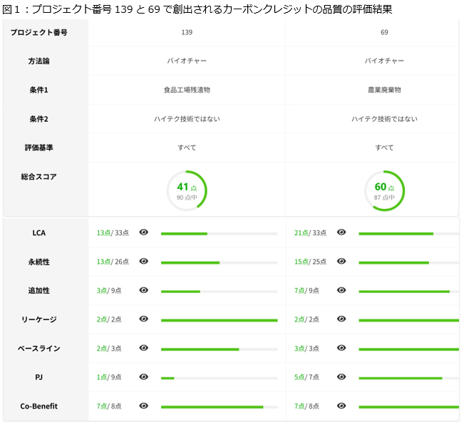Click the 41点 circular total score gauge
This screenshot has width=464, height=430.
pos(187,190)
